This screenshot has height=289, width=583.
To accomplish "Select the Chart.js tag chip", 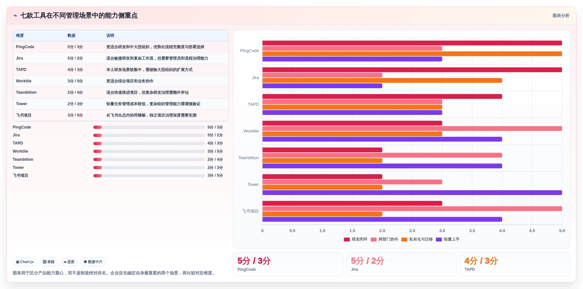I will (25, 262).
